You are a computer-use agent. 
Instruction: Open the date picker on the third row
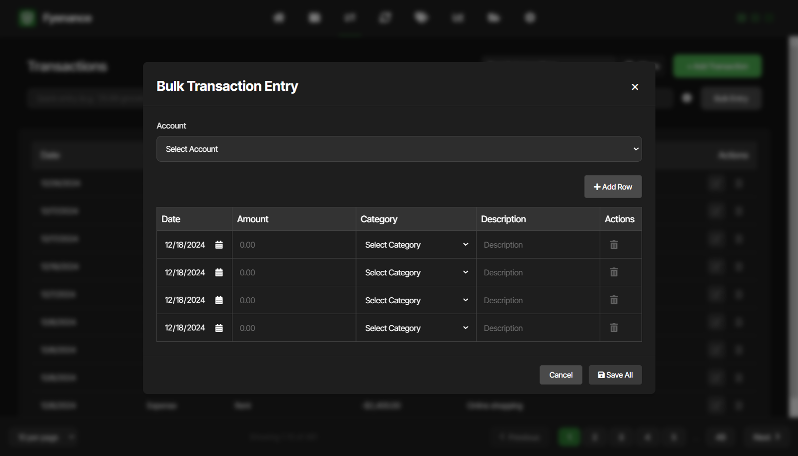click(x=218, y=300)
